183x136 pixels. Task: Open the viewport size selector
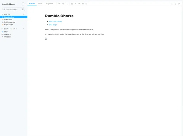point(79,4)
